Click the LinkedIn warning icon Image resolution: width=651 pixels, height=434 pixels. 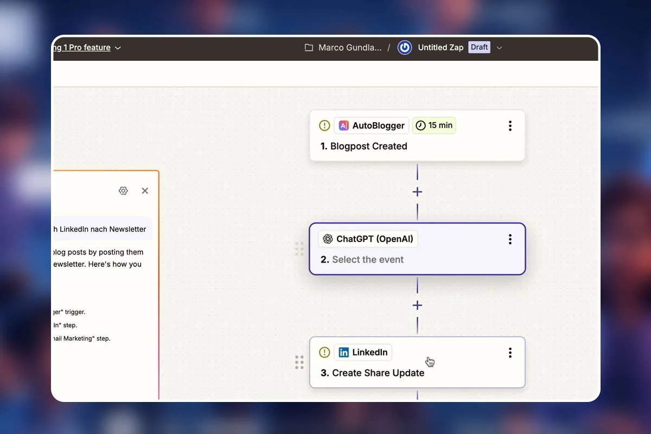pos(324,353)
